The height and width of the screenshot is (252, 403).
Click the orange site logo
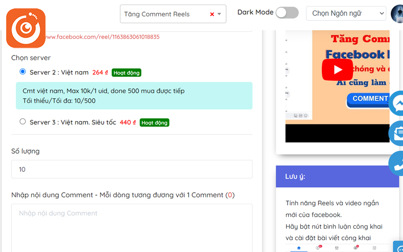(x=26, y=28)
